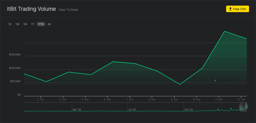Click the chart peak near 11. Jan

click(x=225, y=31)
